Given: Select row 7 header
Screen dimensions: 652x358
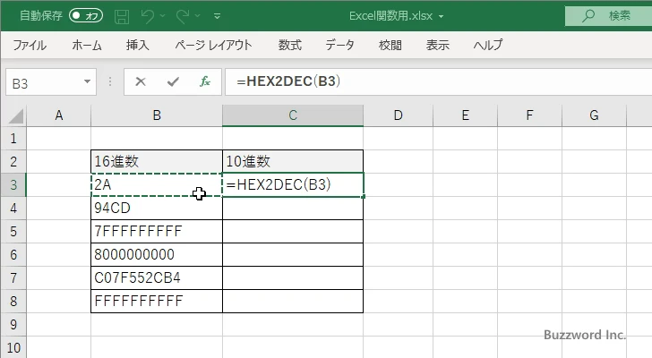Looking at the screenshot, I should (x=13, y=277).
